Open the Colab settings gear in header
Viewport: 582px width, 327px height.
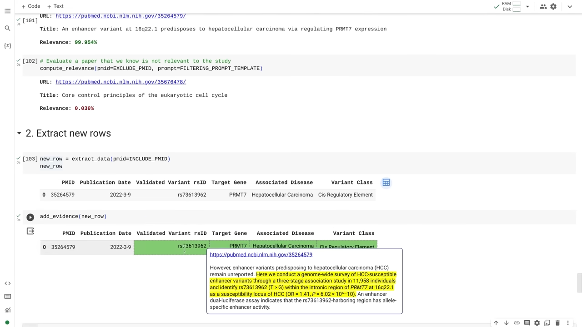(553, 6)
